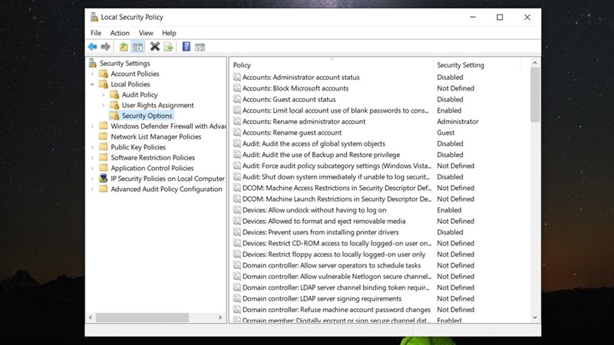Open the Action menu
The image size is (614, 345).
pyautogui.click(x=120, y=33)
